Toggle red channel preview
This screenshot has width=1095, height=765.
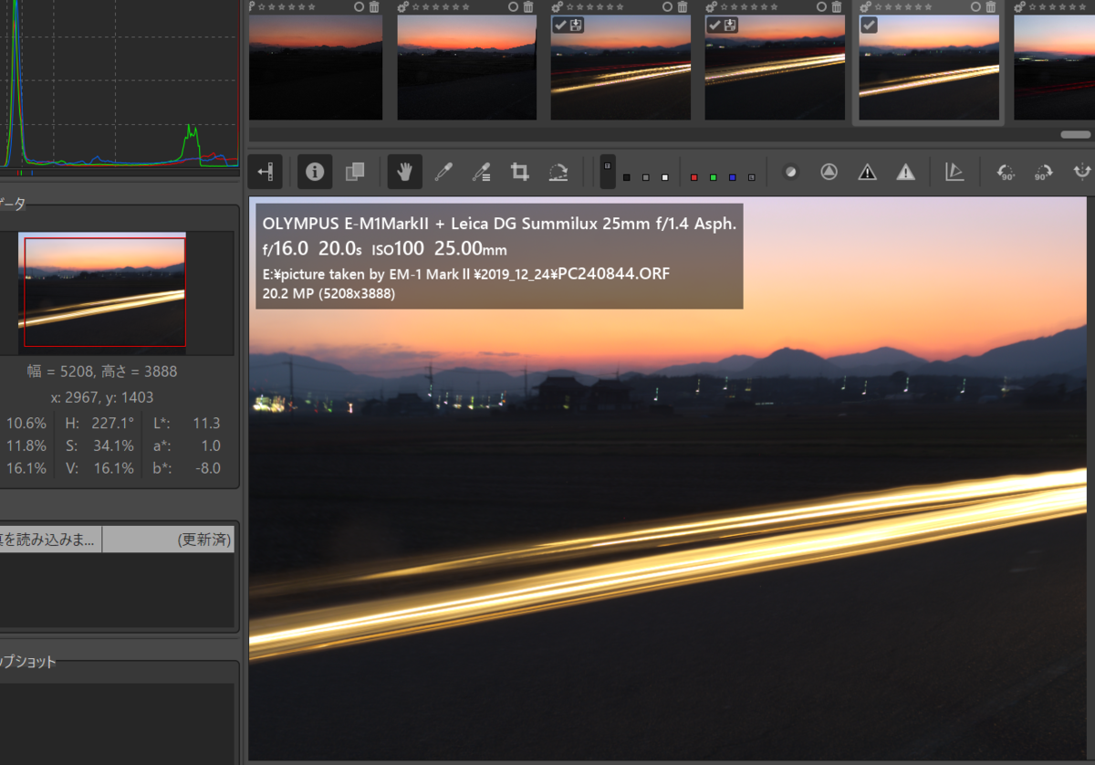click(693, 177)
